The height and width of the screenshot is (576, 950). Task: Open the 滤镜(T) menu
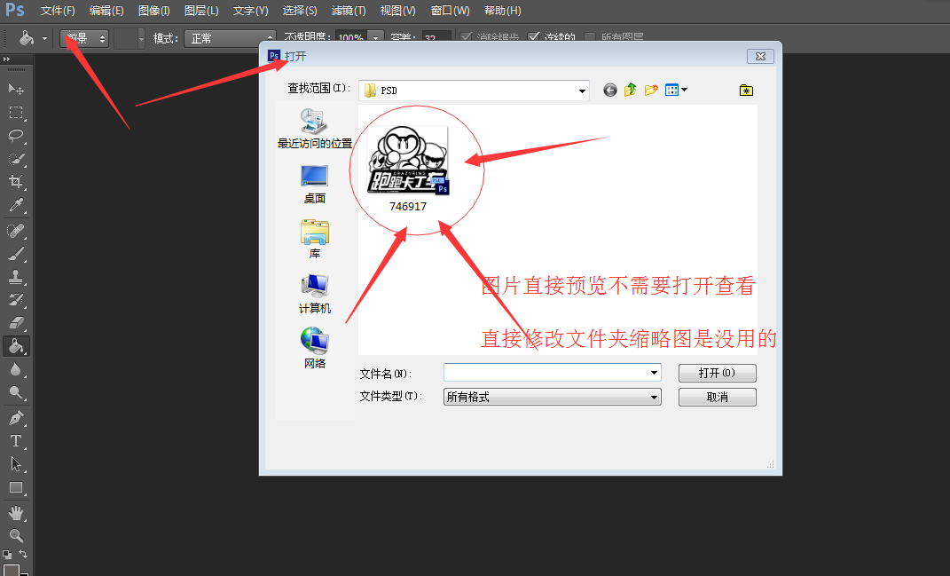pyautogui.click(x=349, y=11)
